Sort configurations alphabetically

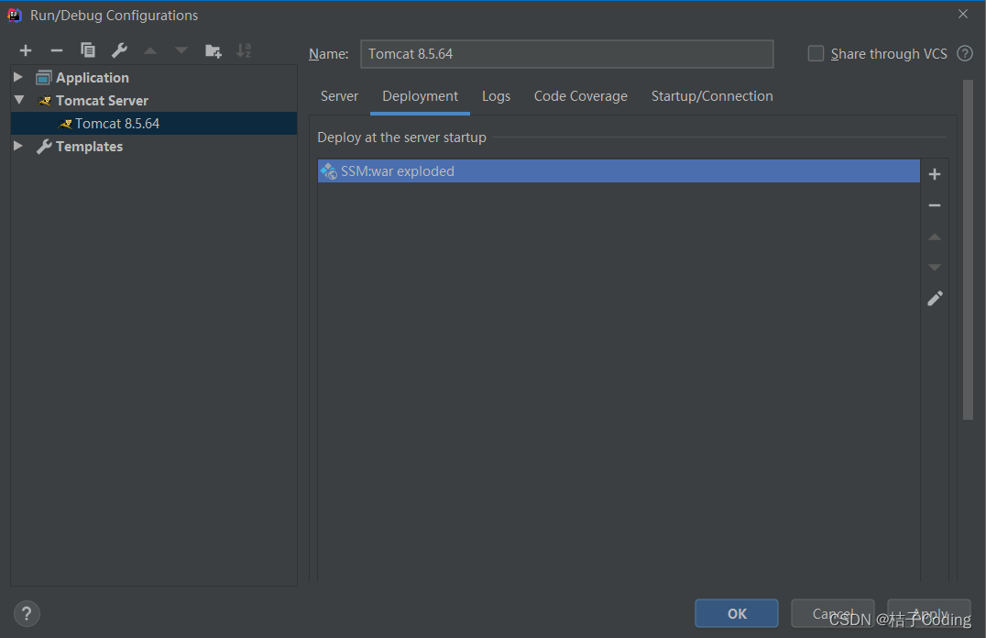244,50
